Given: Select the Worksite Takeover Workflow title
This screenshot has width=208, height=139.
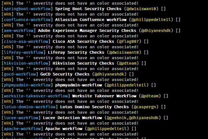Looking at the screenshot, I should [104, 96].
